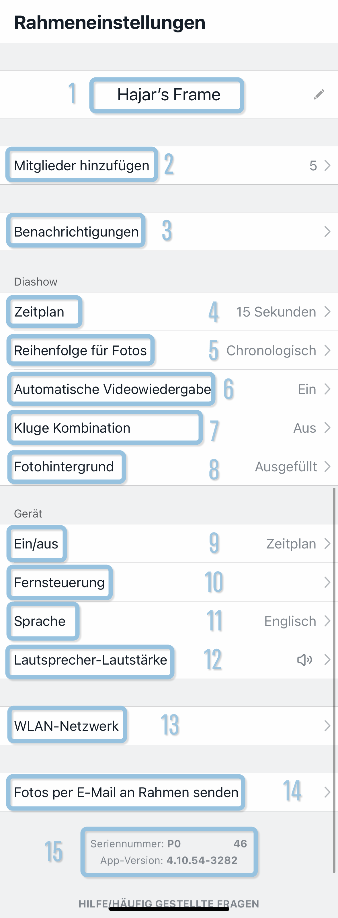Tap Hilfe/Häufig gestellte Fragen link
This screenshot has height=918, width=338.
169,904
